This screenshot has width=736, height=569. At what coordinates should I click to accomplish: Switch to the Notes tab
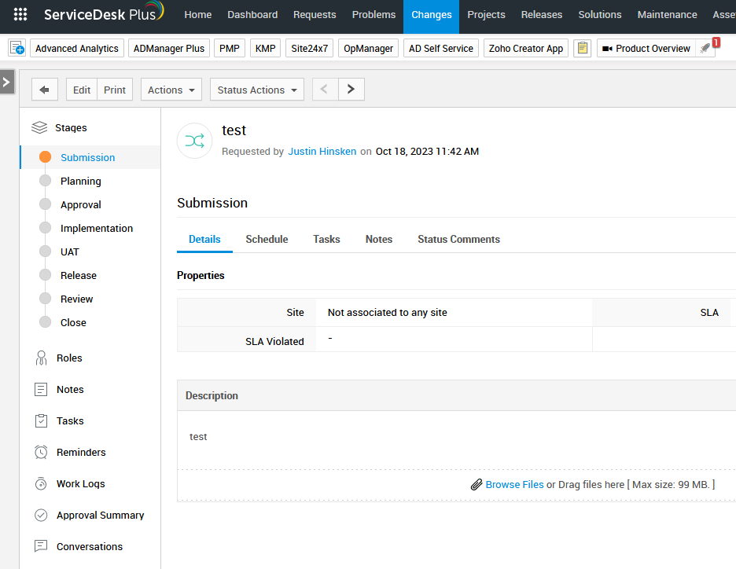point(379,239)
